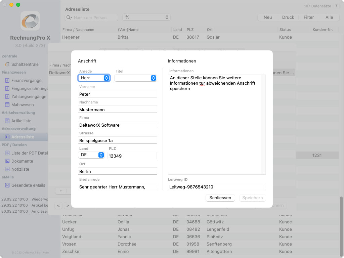This screenshot has height=258, width=344.
Task: Open the Anrede dropdown showing Herr
Action: click(94, 78)
